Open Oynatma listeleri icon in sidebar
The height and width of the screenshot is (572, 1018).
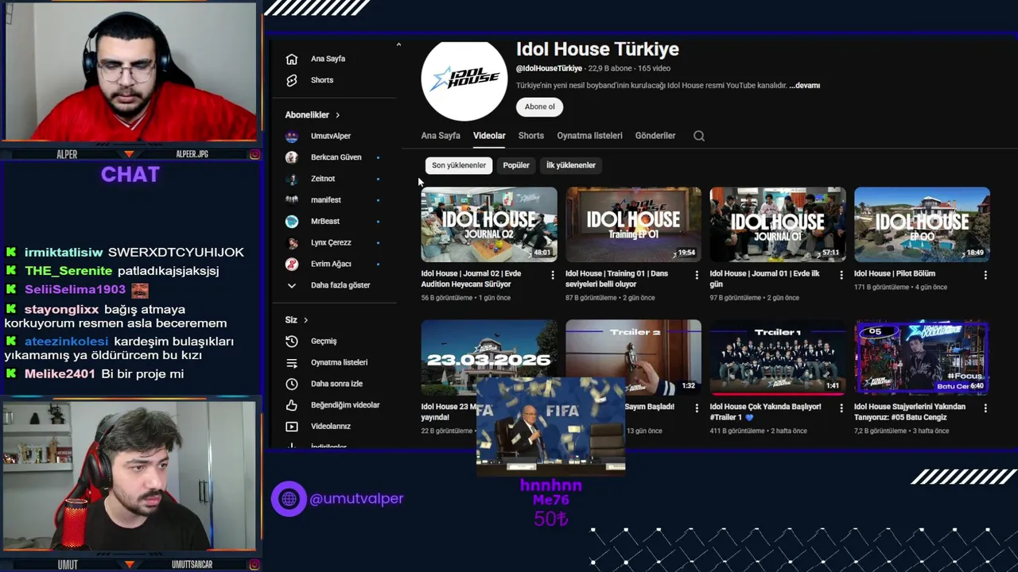(292, 362)
